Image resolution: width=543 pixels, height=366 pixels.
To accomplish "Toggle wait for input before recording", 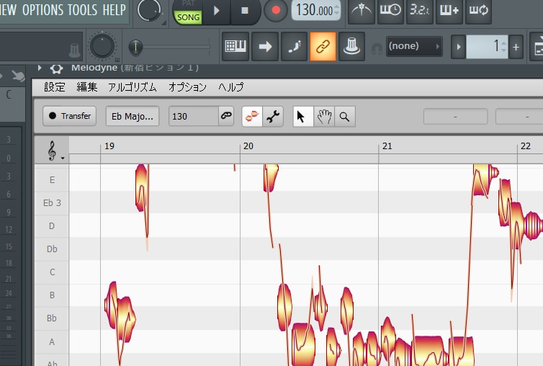I will [390, 11].
